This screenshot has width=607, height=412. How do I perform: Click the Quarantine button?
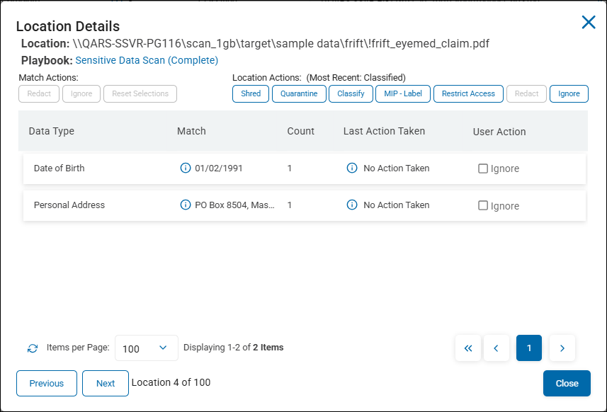pos(299,93)
